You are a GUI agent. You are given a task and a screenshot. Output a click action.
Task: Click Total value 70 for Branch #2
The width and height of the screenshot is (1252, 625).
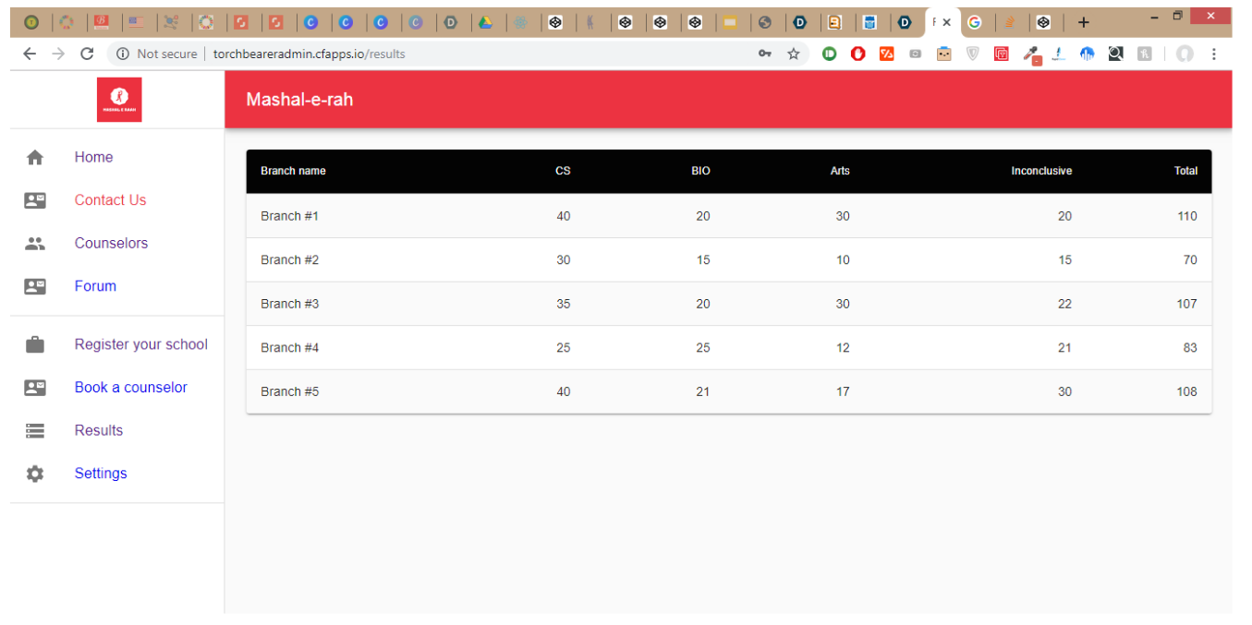[x=1190, y=260]
